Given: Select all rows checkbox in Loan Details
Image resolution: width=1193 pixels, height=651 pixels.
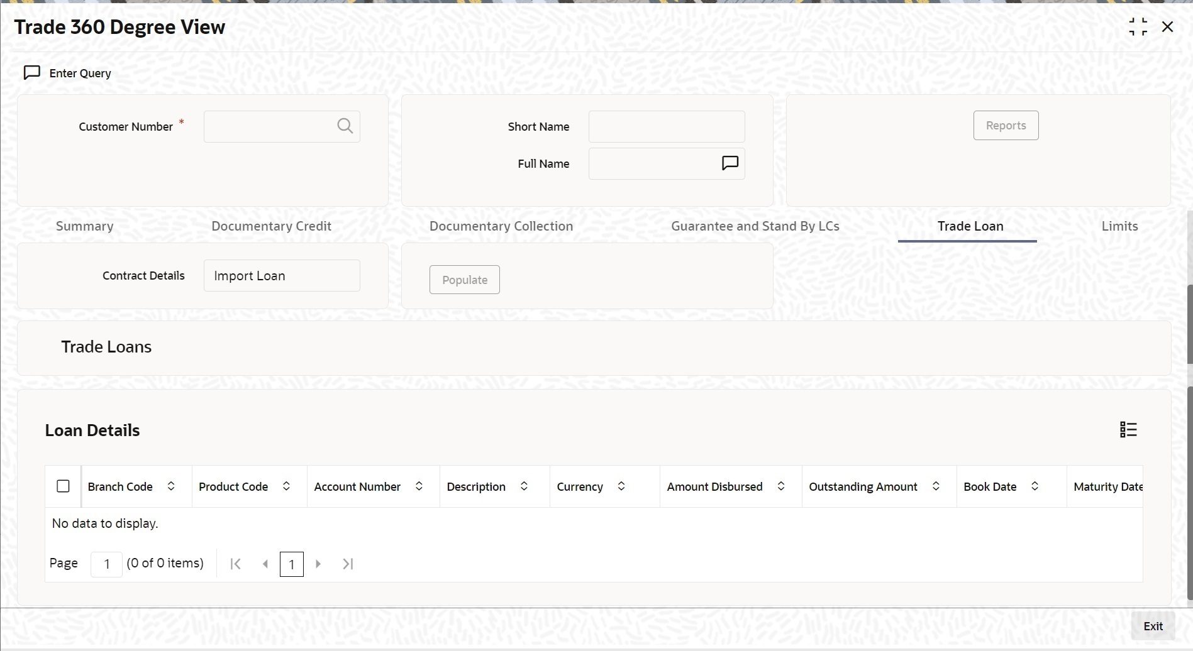Looking at the screenshot, I should coord(63,486).
